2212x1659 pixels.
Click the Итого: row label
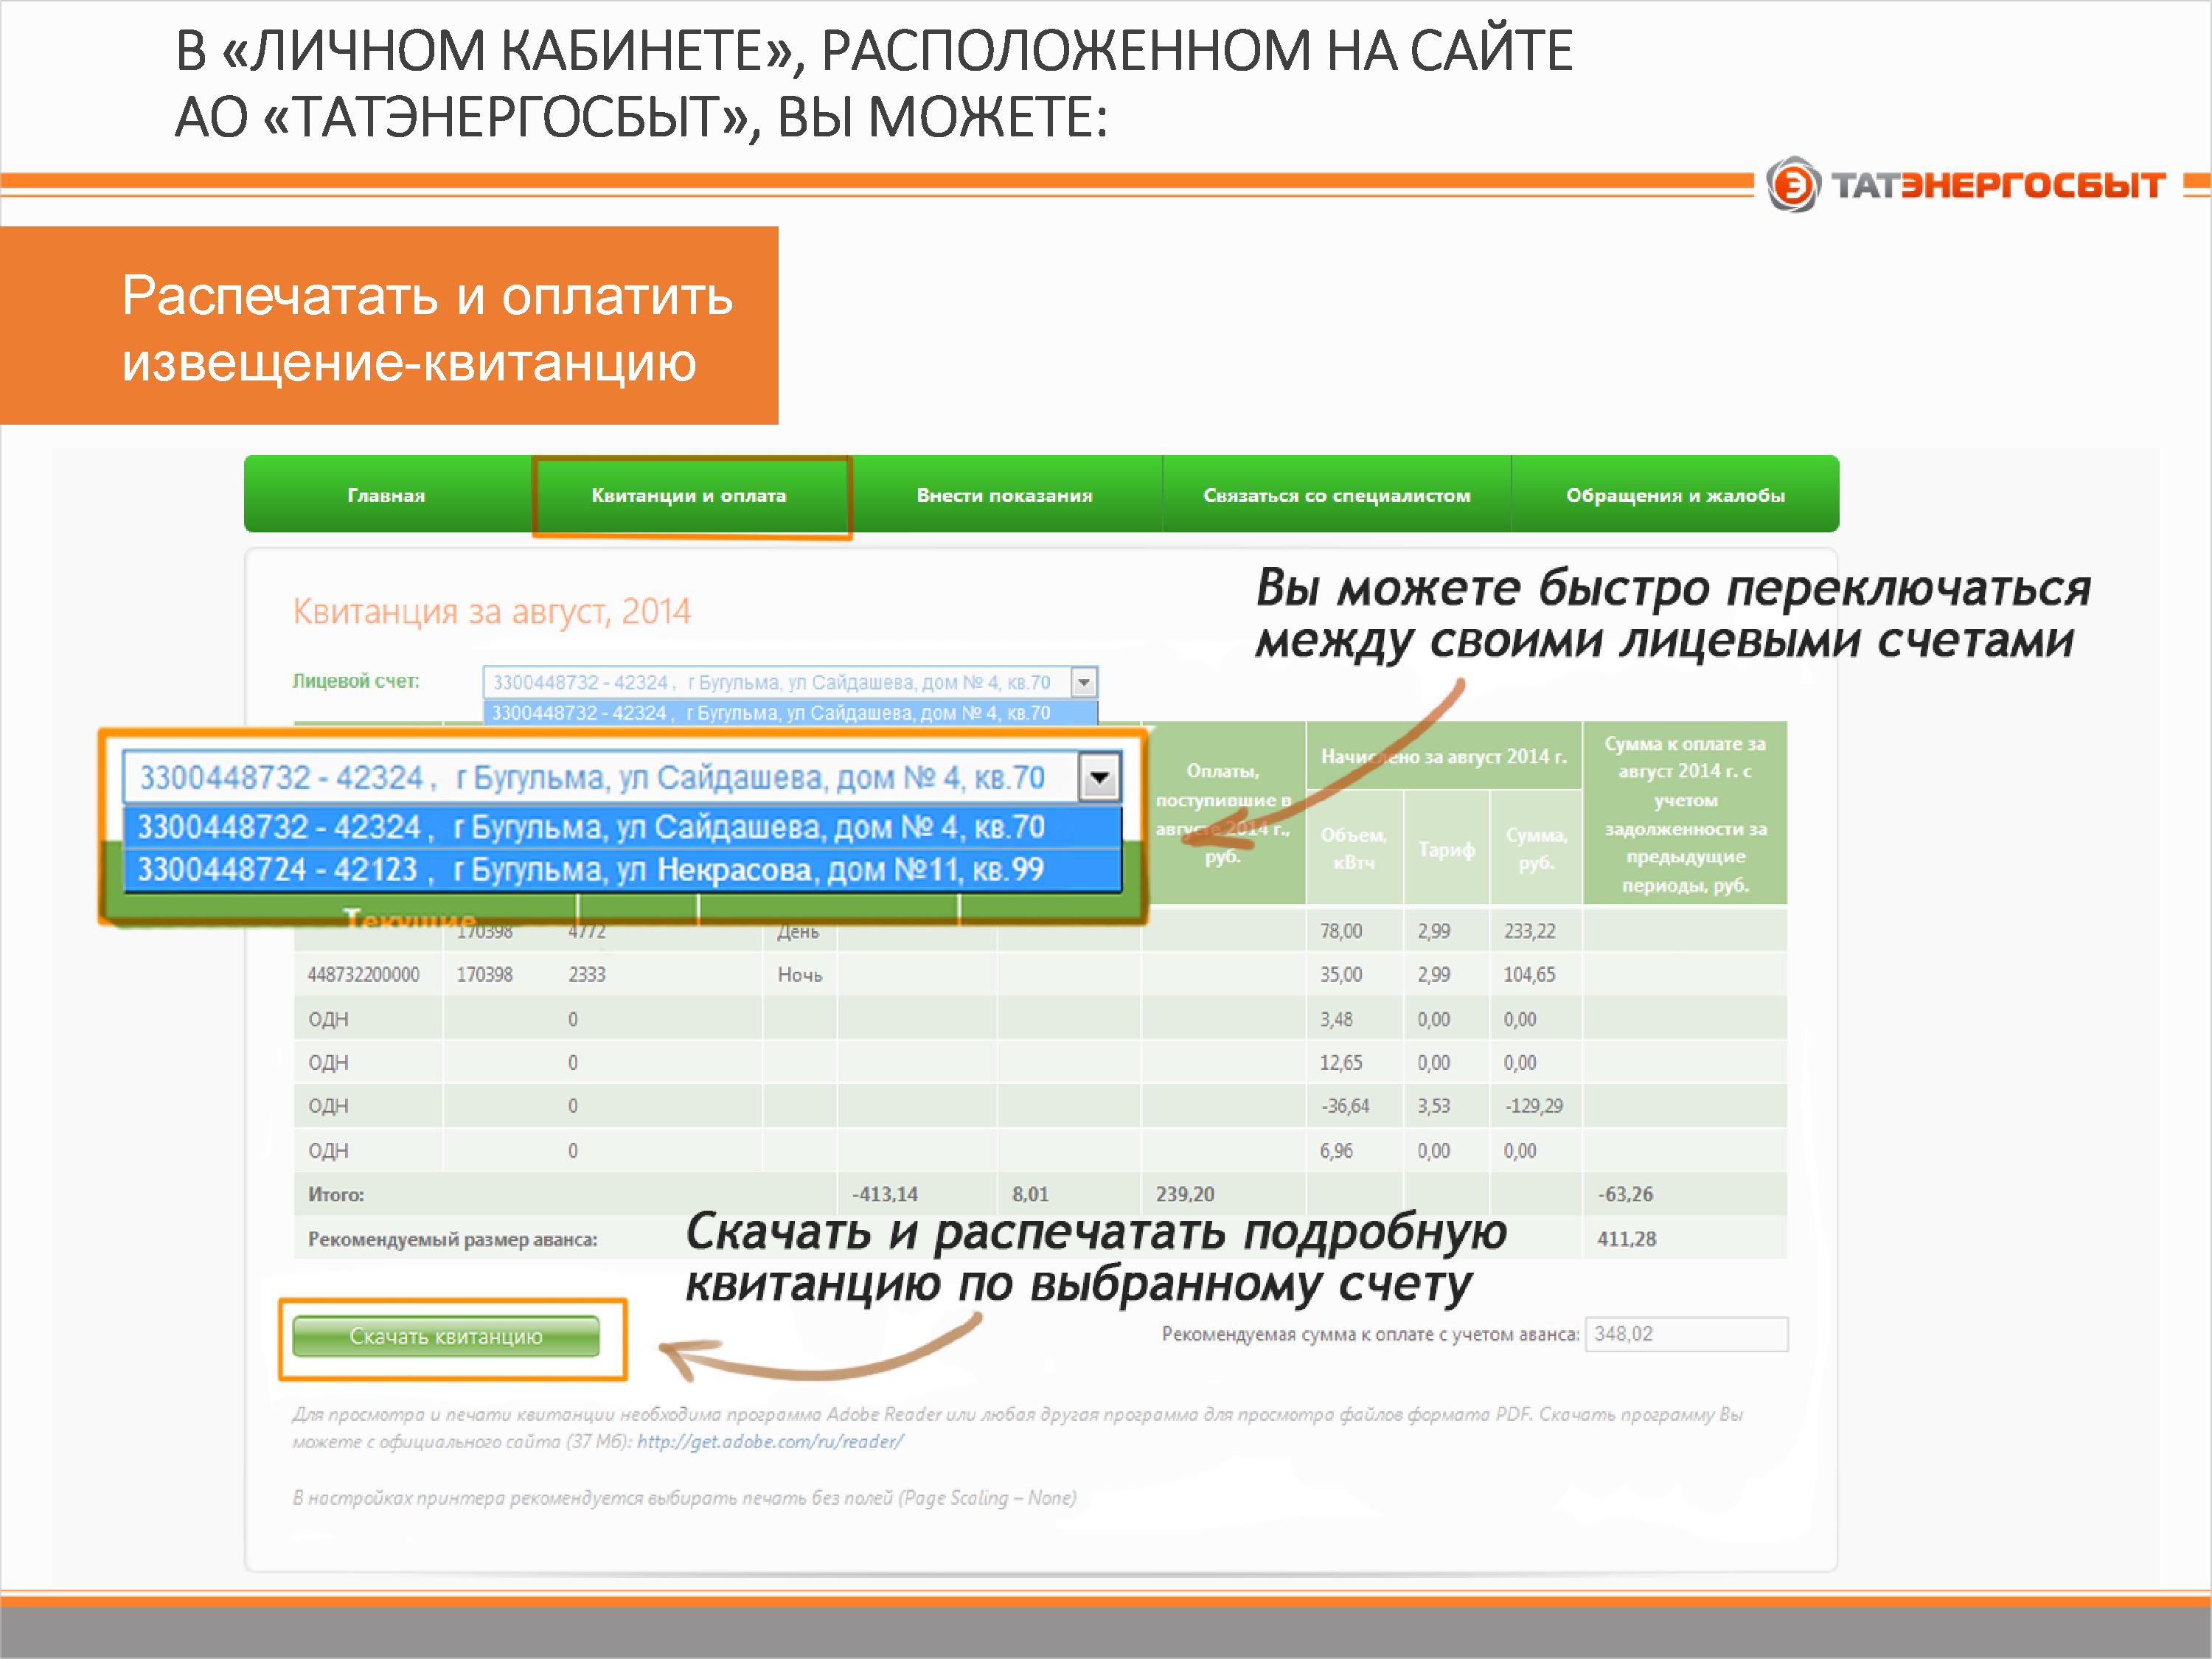tap(336, 1194)
